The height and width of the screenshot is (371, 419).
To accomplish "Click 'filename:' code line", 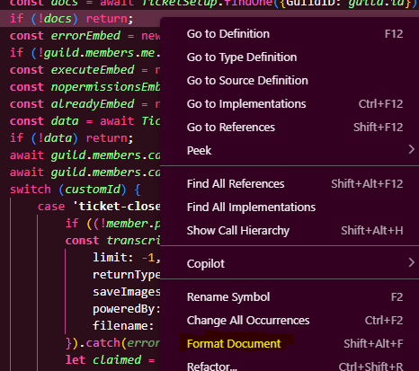I will pos(123,326).
